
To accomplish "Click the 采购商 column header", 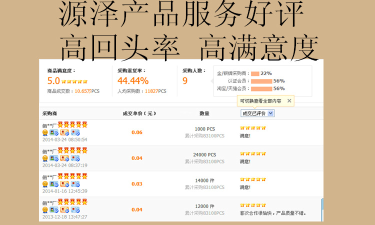I will 49,113.
